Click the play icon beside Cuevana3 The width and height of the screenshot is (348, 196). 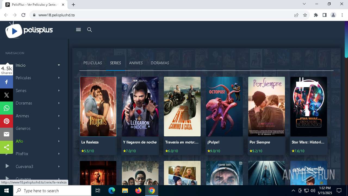pyautogui.click(x=7, y=166)
